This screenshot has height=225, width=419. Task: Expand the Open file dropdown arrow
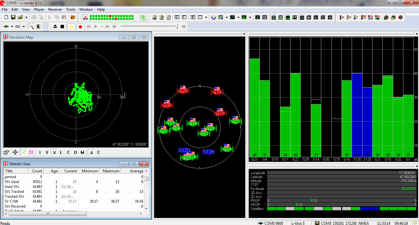point(26,17)
